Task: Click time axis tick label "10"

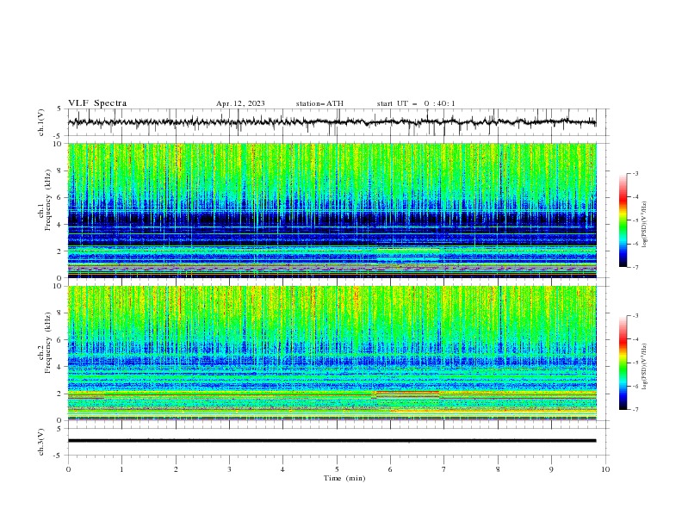Action: [605, 469]
